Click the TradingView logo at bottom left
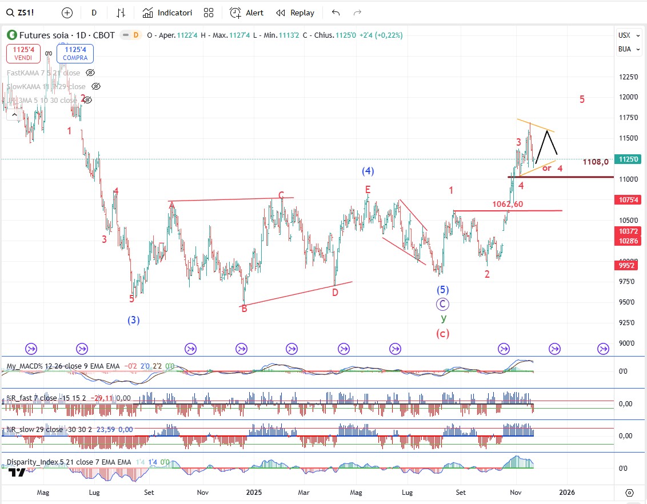The height and width of the screenshot is (504, 647). (17, 473)
